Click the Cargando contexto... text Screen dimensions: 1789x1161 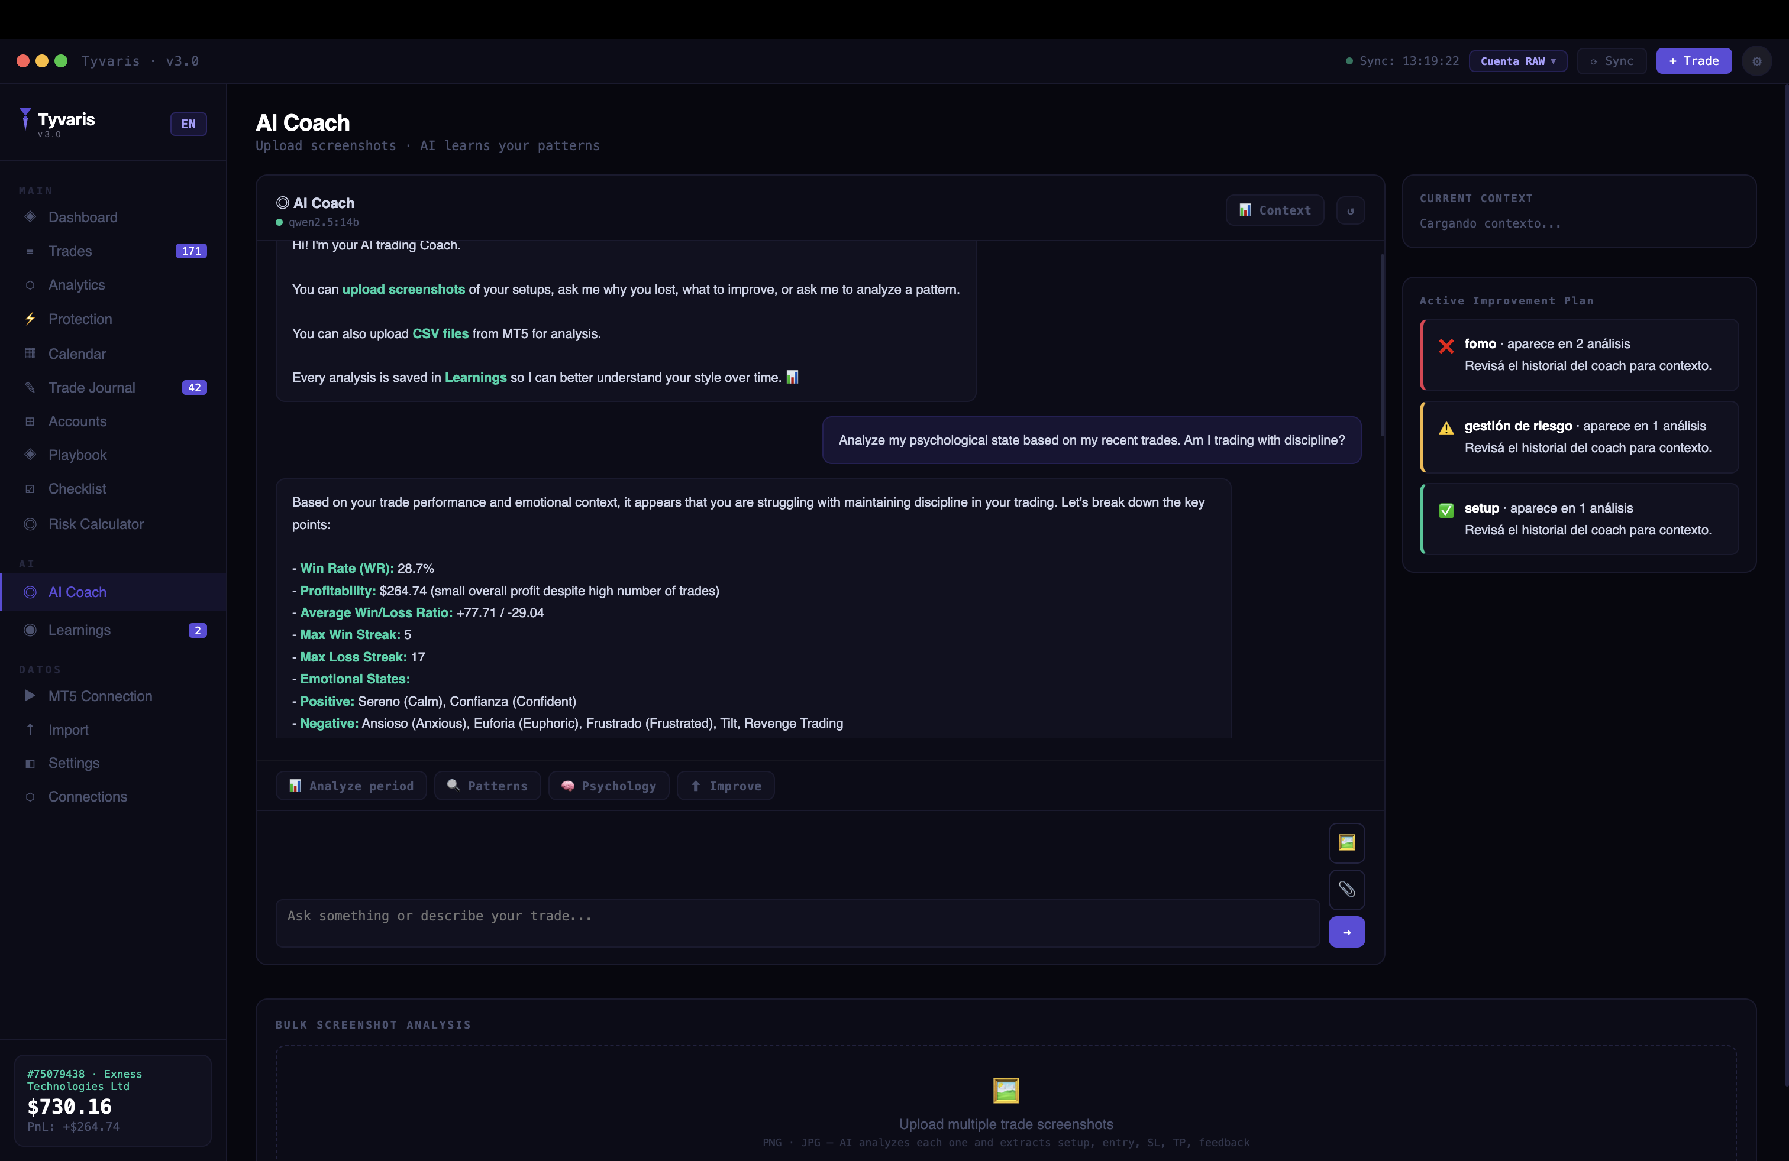click(1490, 223)
